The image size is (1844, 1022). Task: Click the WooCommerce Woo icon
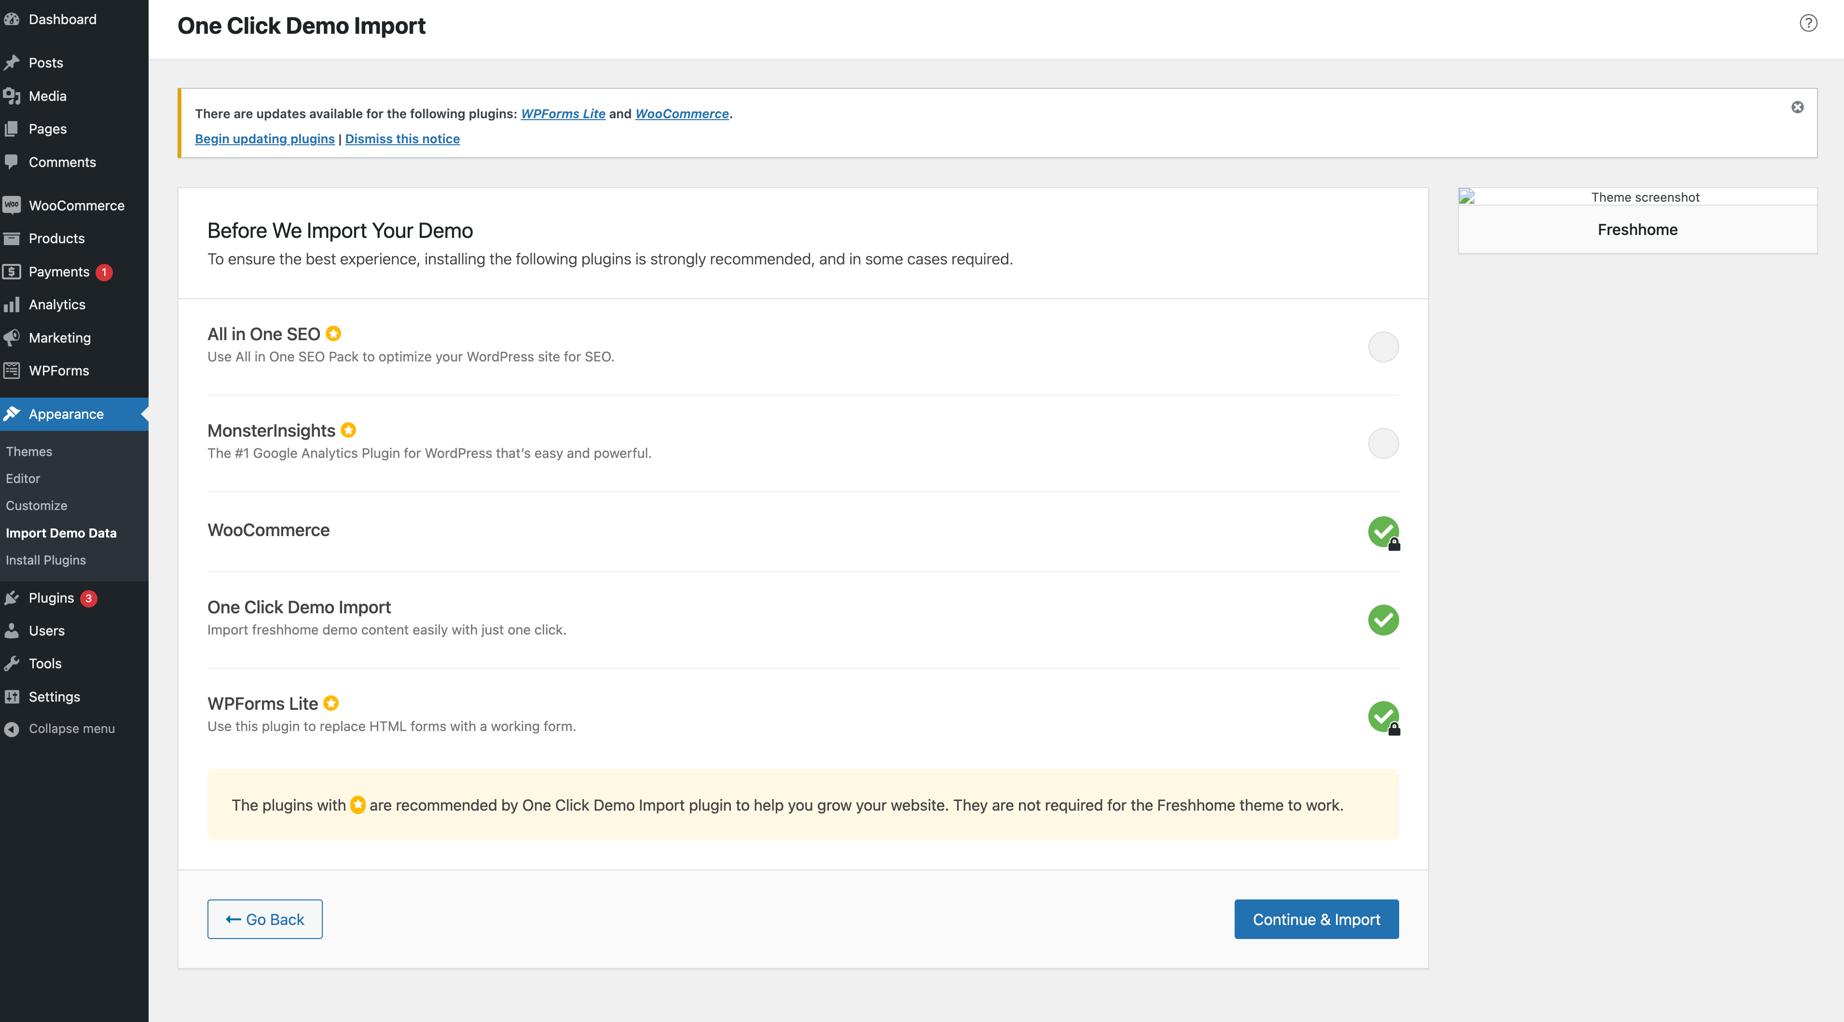point(12,206)
